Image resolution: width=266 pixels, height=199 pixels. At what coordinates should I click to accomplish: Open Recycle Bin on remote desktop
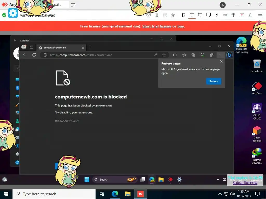click(257, 66)
